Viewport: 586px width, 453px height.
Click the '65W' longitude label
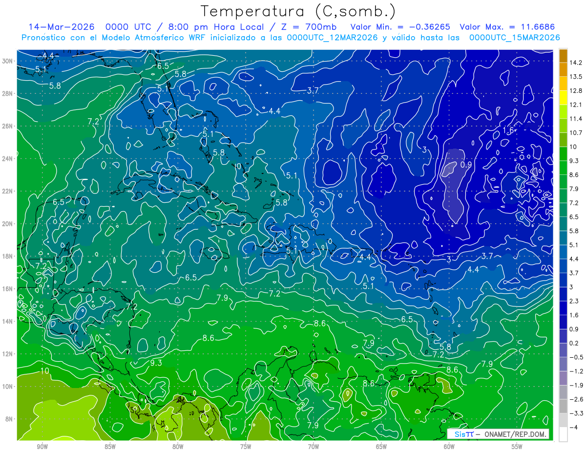[x=381, y=447]
